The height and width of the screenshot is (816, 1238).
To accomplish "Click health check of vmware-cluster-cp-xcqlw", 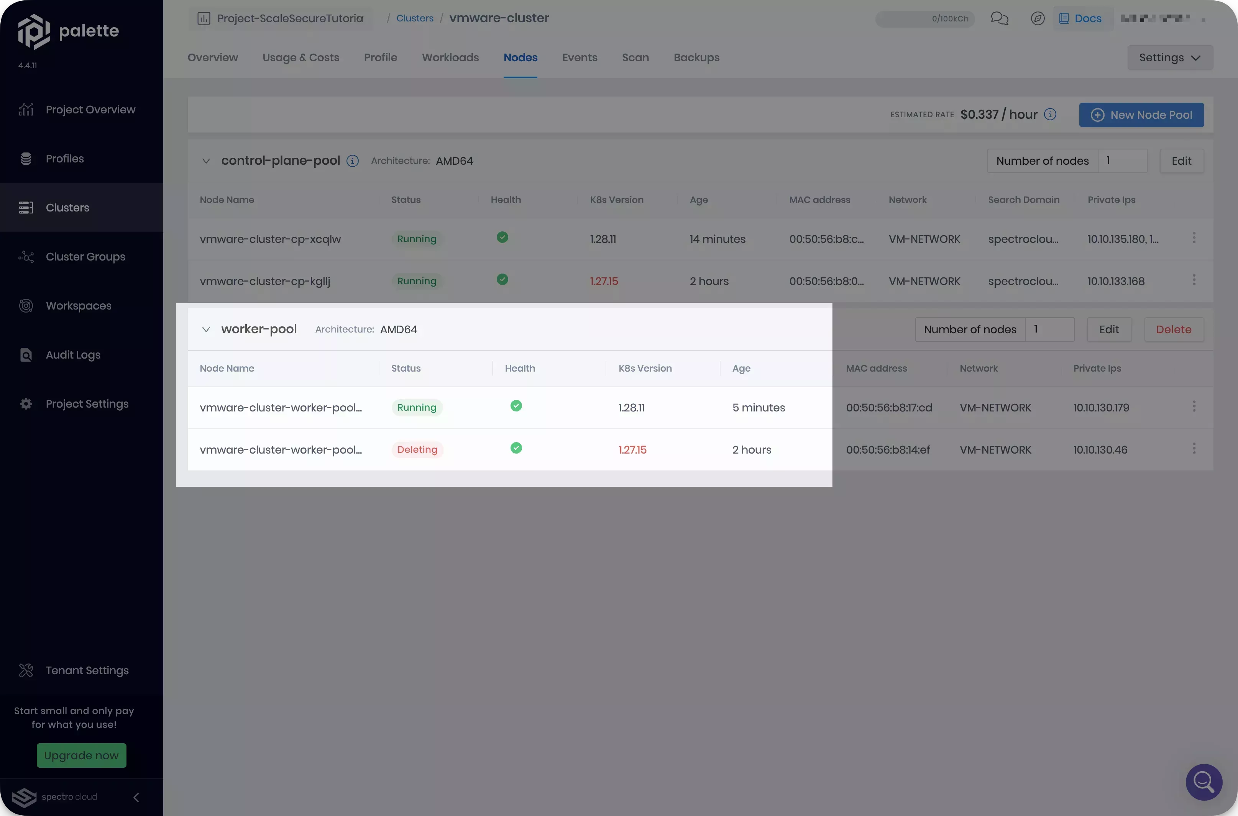I will tap(502, 237).
